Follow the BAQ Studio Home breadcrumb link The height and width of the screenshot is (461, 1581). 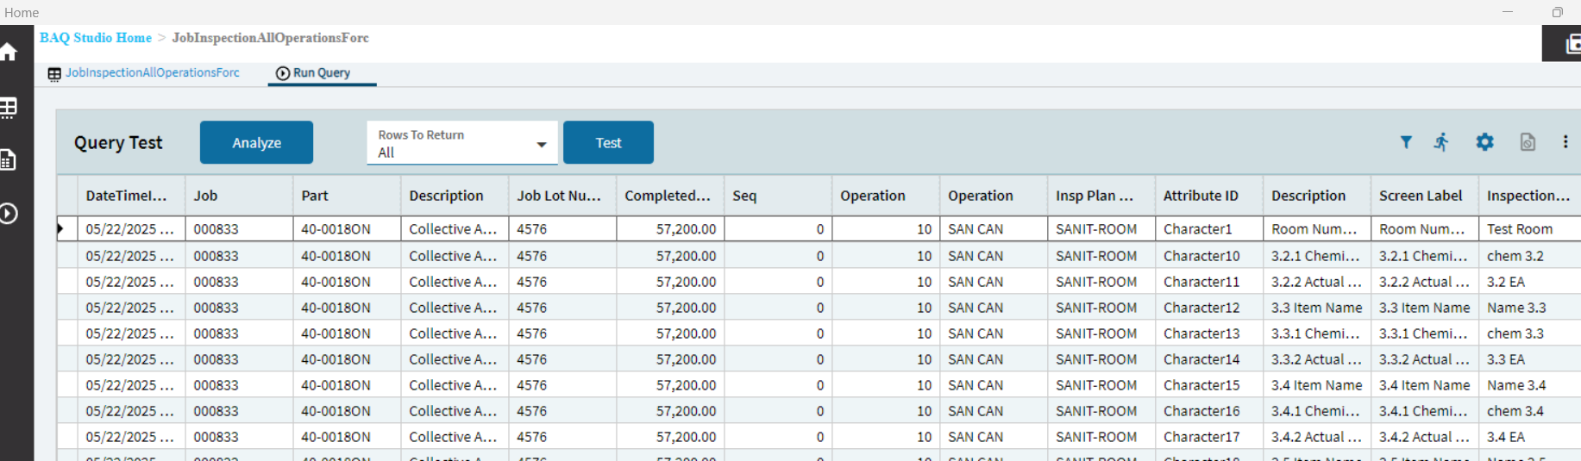[x=96, y=38]
